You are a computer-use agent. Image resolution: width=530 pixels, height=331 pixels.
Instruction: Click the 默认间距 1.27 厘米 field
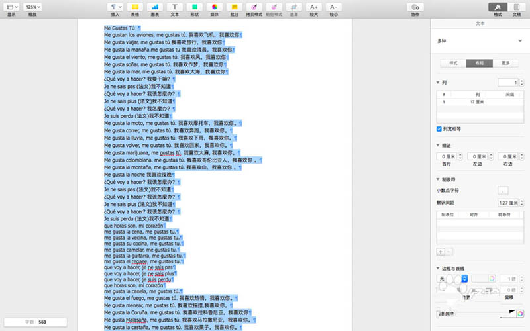508,203
